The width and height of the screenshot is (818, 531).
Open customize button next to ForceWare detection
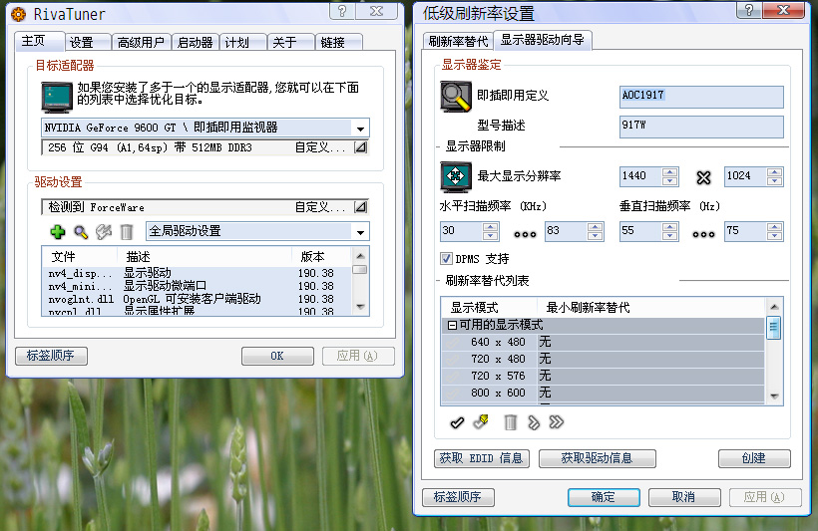(x=360, y=207)
